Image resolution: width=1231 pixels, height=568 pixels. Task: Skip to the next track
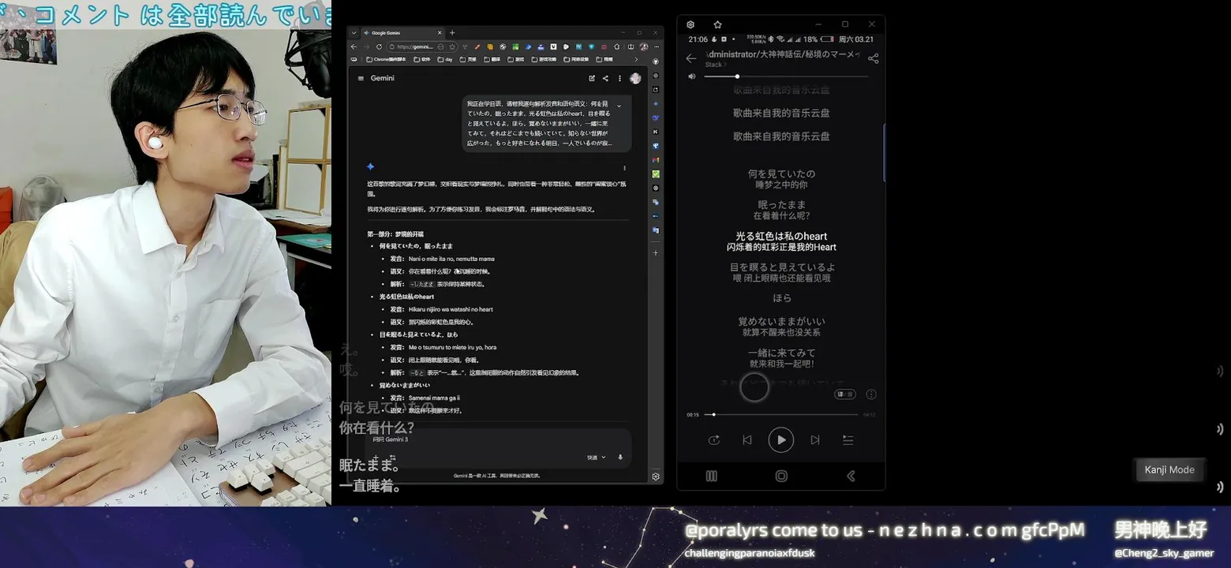tap(815, 440)
